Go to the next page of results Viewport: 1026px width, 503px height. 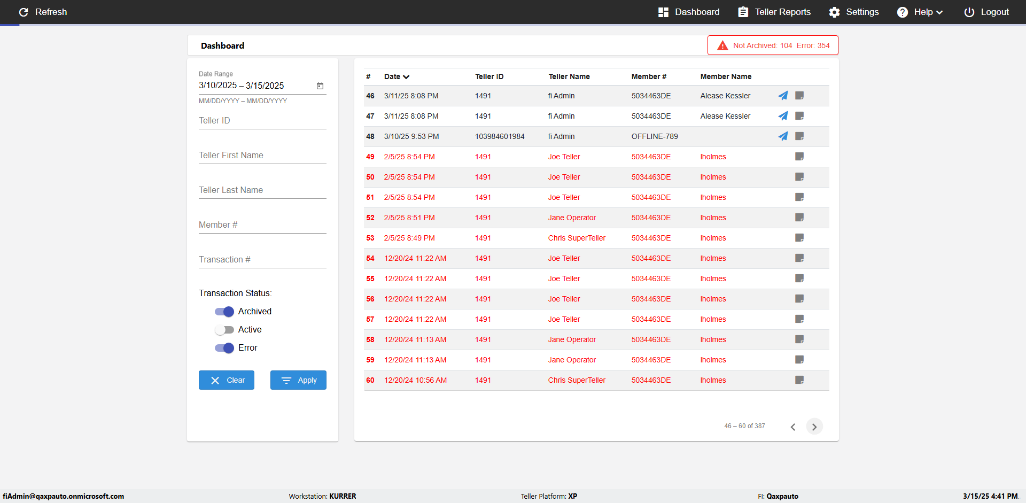click(x=814, y=427)
